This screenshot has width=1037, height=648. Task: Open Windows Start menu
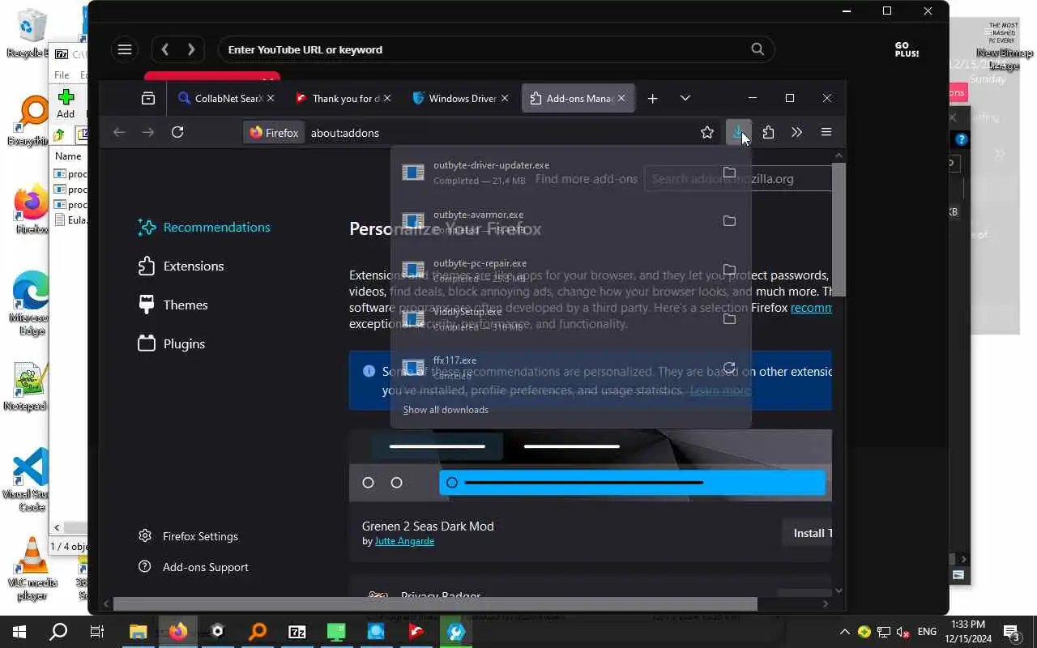tap(19, 632)
